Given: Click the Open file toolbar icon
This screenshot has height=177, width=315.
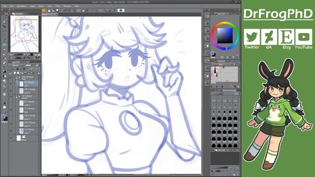Looking at the screenshot, I should click(53, 10).
